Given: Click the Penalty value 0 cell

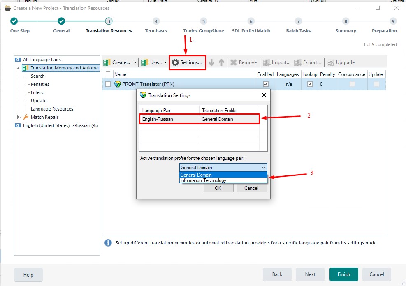Looking at the screenshot, I should point(327,84).
